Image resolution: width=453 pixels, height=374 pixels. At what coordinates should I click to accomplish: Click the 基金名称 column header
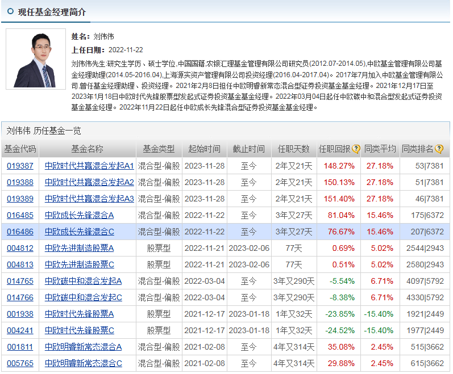(x=88, y=149)
